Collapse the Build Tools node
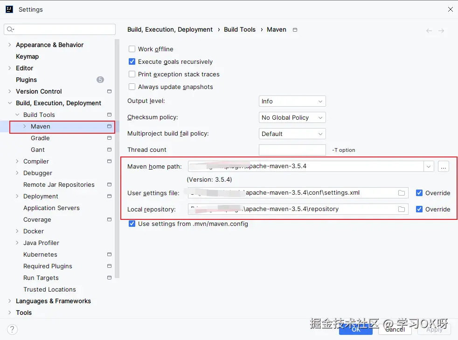The height and width of the screenshot is (340, 458). [x=17, y=115]
